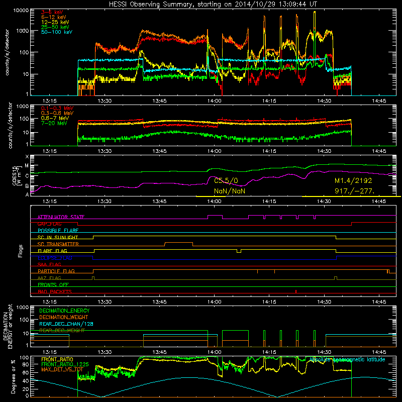Click the ATTENUATOR_STATE flag label

[61, 217]
